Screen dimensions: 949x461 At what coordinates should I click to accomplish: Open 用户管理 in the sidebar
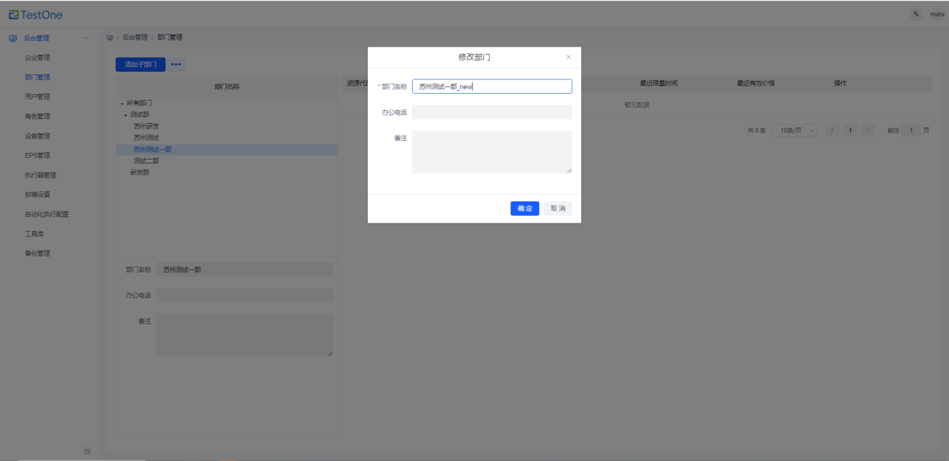(x=37, y=97)
